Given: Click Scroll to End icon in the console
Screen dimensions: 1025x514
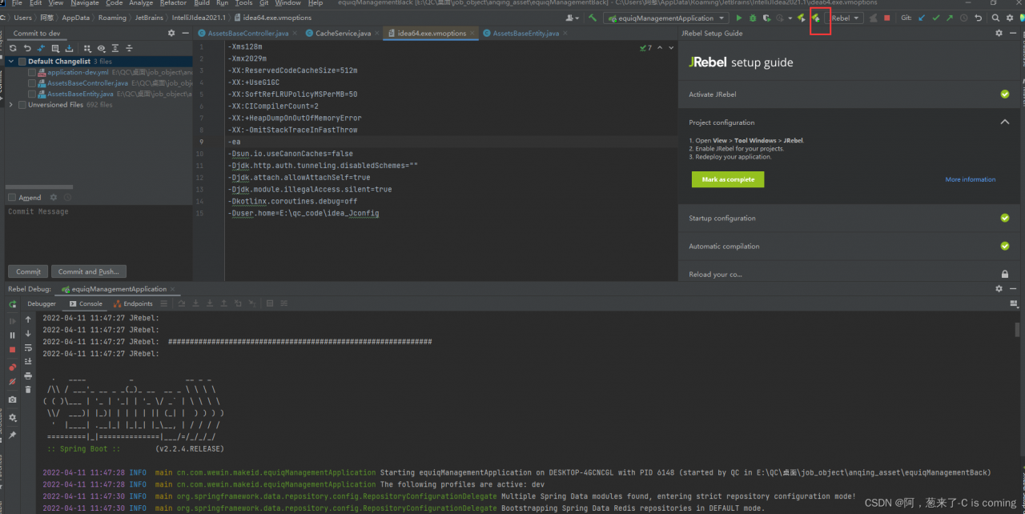Looking at the screenshot, I should (28, 361).
